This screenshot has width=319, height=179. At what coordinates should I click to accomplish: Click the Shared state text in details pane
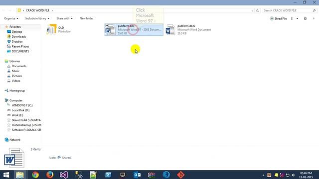[66, 158]
